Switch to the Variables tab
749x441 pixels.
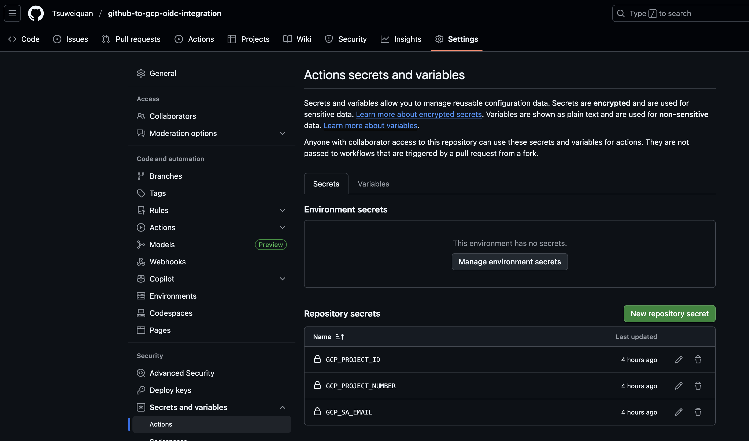pos(373,184)
